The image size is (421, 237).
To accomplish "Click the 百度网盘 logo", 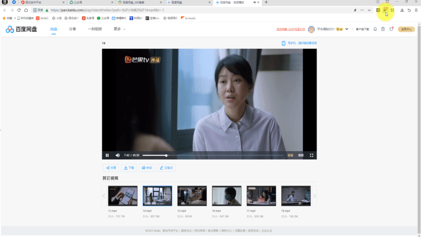I will (21, 29).
